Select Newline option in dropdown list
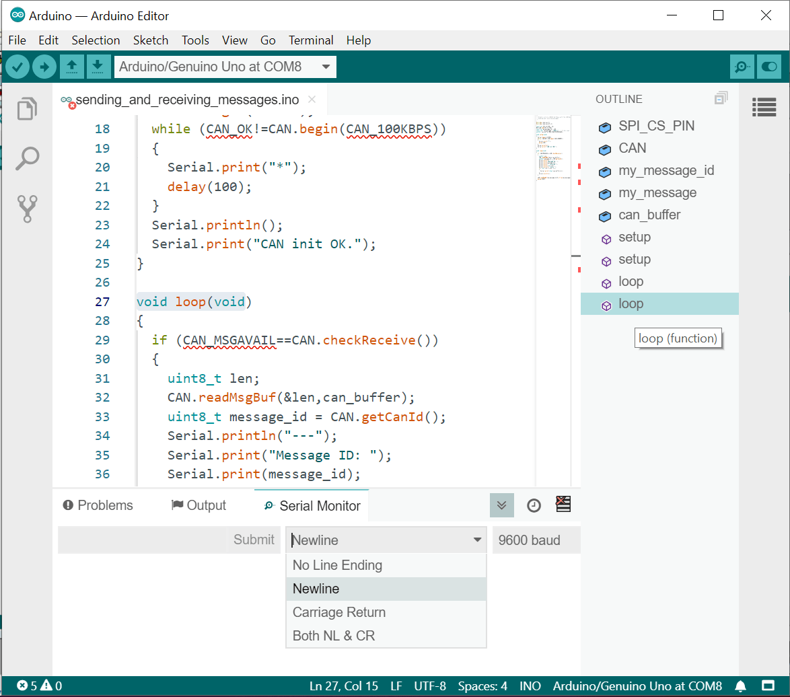The image size is (790, 697). [x=386, y=589]
